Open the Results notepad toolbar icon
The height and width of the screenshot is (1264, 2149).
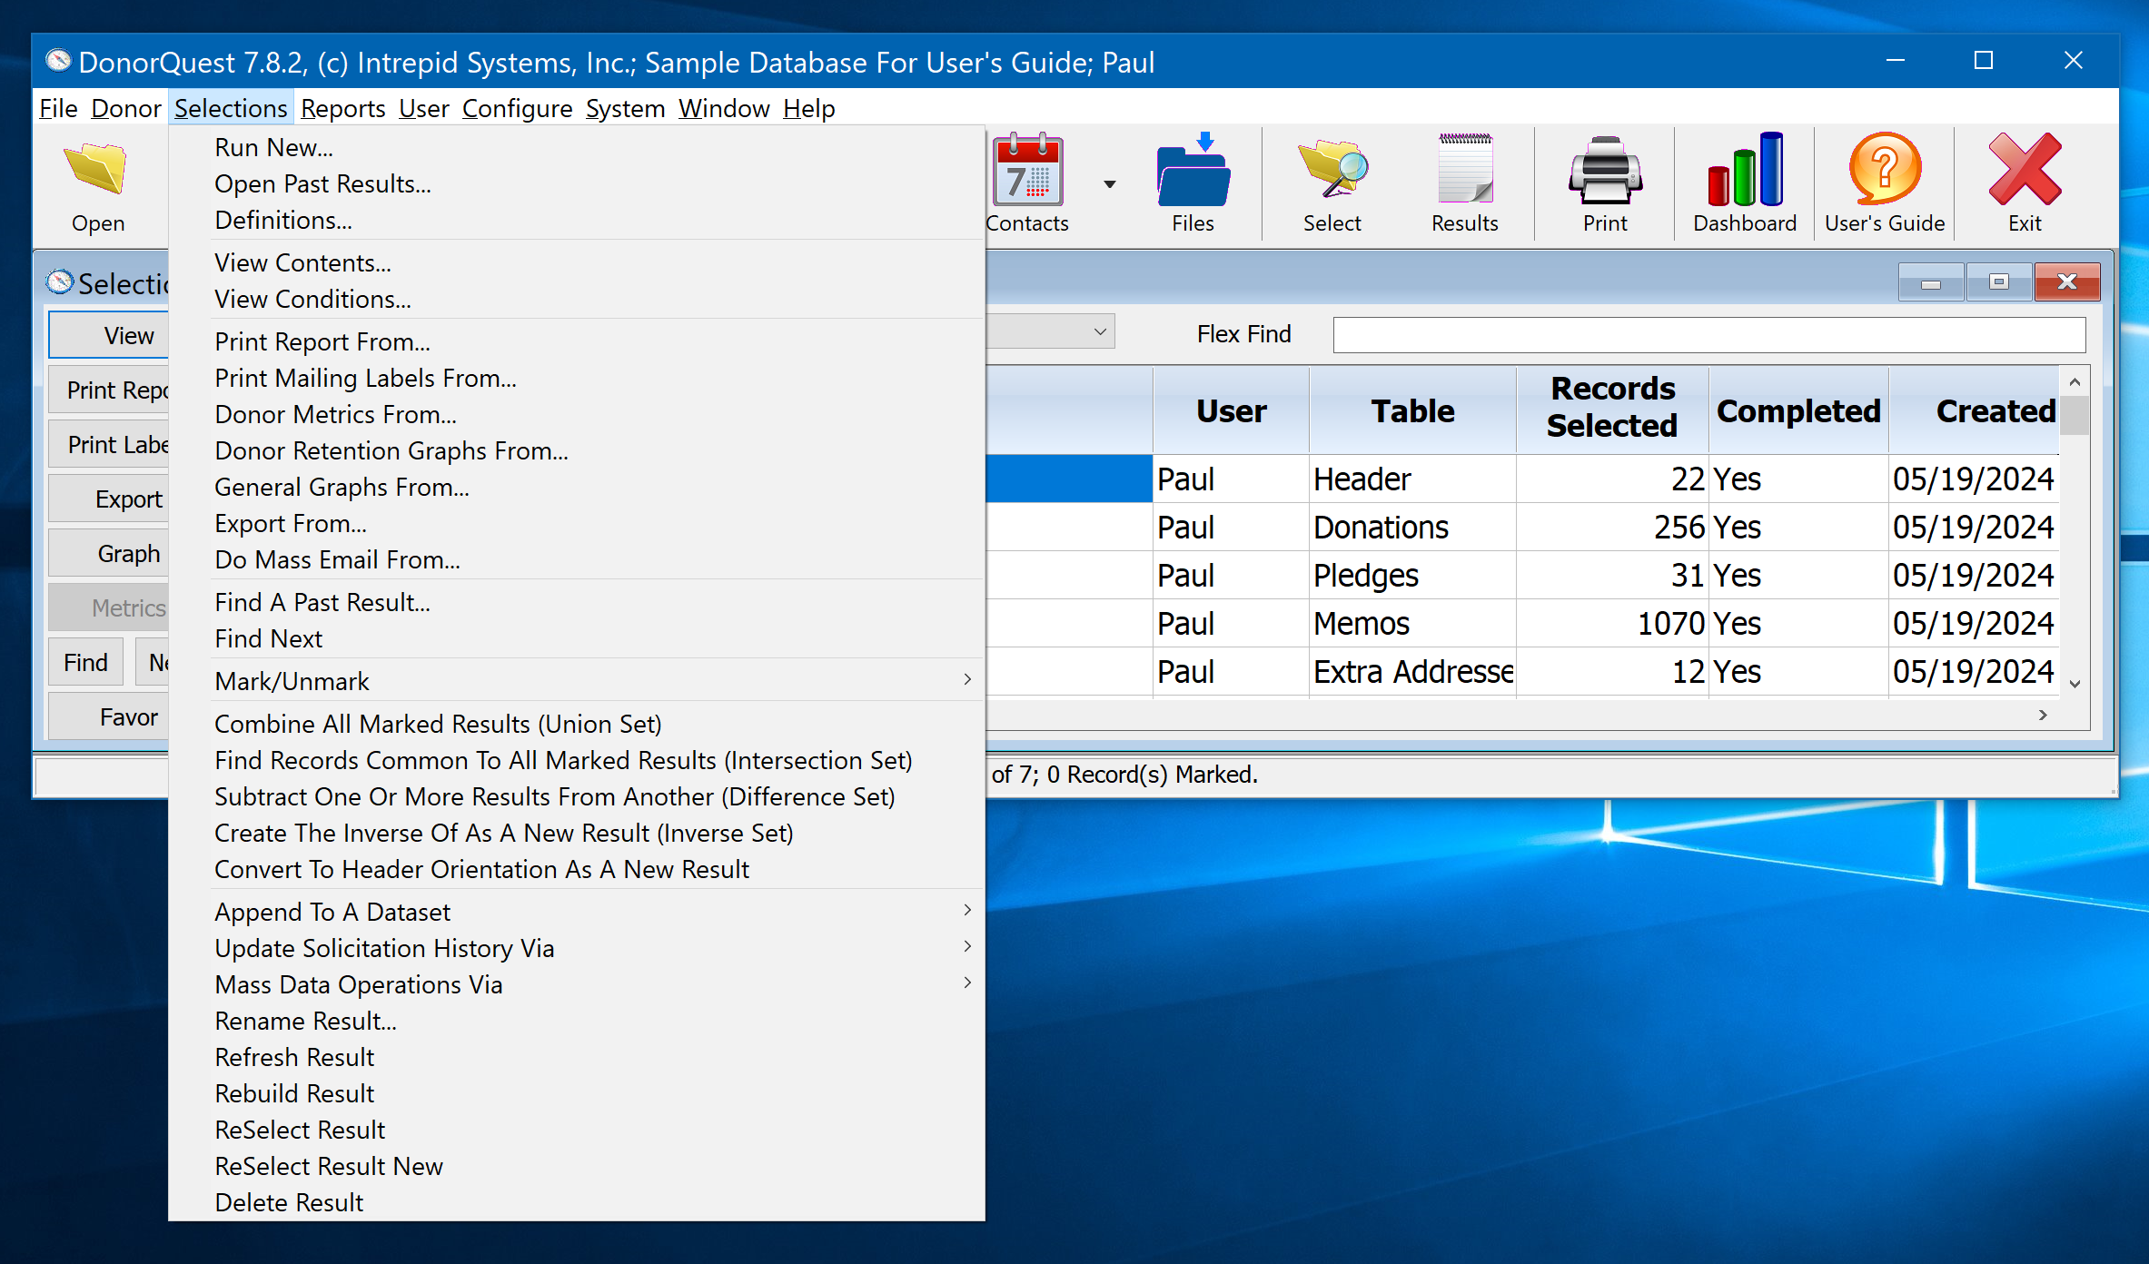(x=1464, y=170)
